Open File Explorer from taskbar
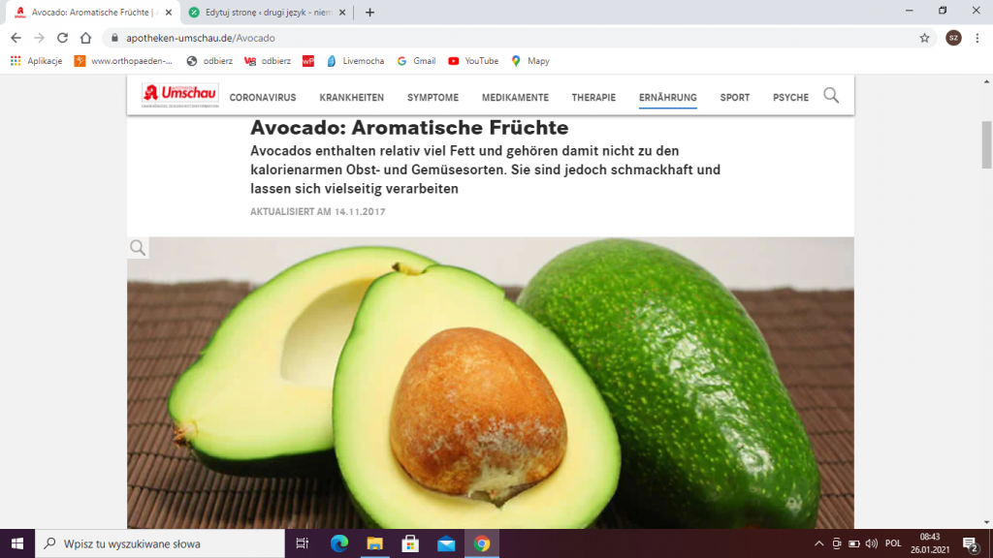The image size is (993, 558). click(375, 543)
